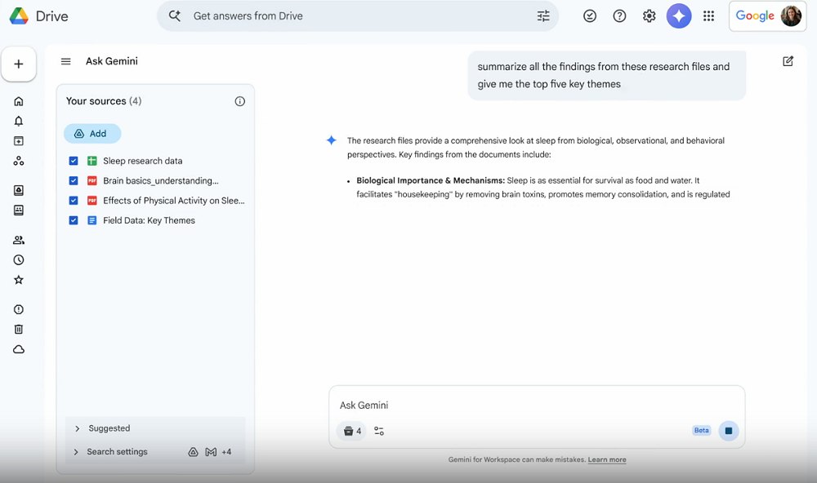The width and height of the screenshot is (817, 483).
Task: Click the notifications bell in the sidebar
Action: 20,120
